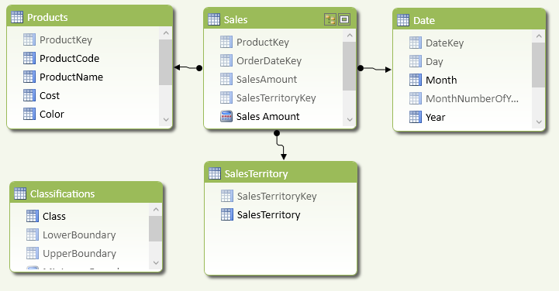Select the Color field
Image resolution: width=559 pixels, height=291 pixels.
point(52,114)
